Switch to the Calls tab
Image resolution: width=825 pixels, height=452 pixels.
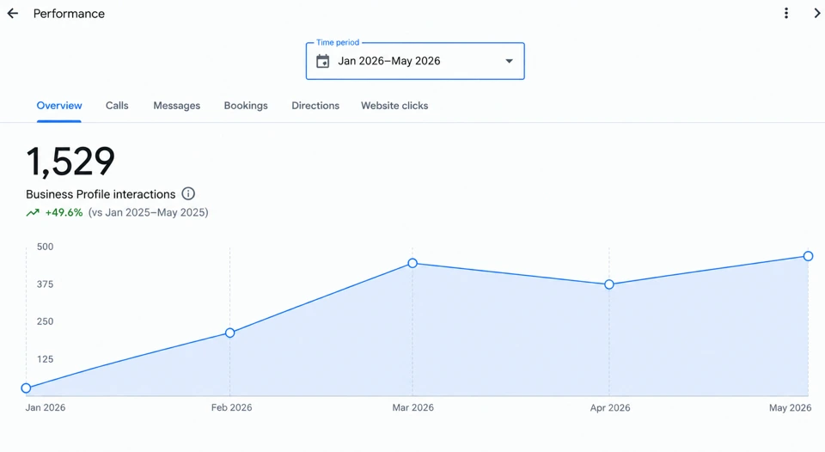pos(117,106)
